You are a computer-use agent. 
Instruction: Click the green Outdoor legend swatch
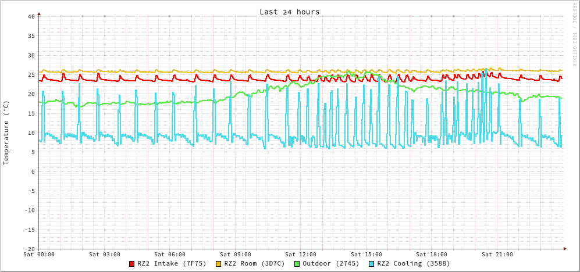tap(297, 264)
